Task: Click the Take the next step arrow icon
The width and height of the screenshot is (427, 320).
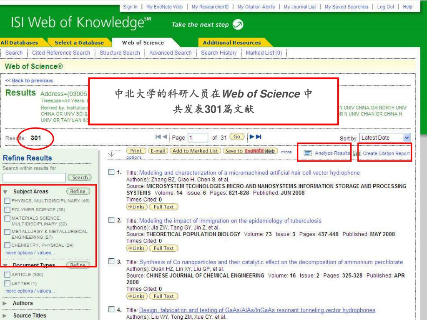Action: tap(238, 25)
